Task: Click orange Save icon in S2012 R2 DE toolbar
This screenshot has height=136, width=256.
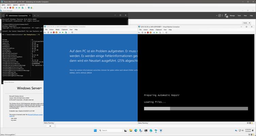Action: pos(57,32)
